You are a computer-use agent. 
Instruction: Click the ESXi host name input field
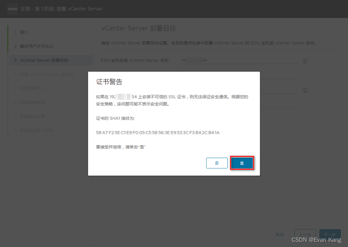click(x=238, y=60)
